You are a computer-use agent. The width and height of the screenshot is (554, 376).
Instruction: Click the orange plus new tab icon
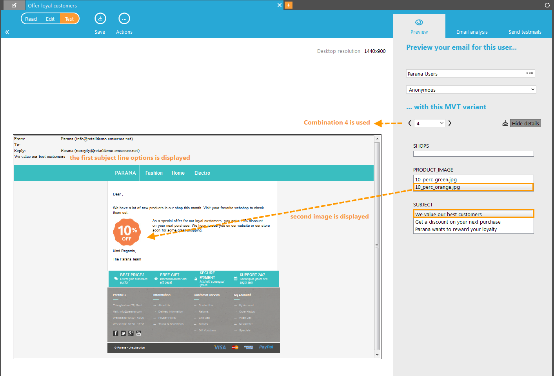(289, 5)
